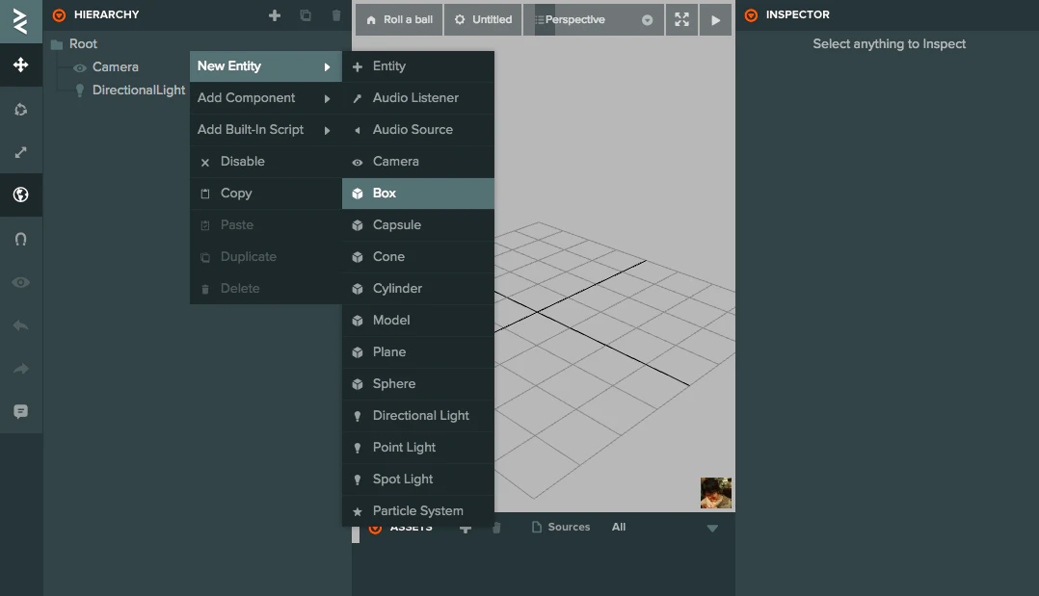1039x596 pixels.
Task: Click the Hierarchy delete trash icon
Action: 336,15
